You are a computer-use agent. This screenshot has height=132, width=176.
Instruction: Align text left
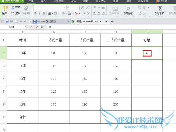coord(95,14)
